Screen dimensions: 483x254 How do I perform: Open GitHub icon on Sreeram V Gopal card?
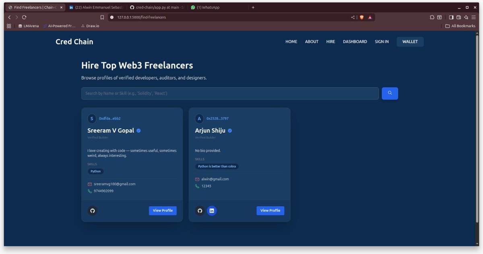93,211
